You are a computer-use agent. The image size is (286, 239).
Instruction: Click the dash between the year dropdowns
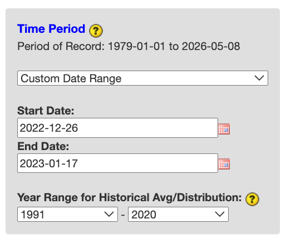(x=123, y=215)
